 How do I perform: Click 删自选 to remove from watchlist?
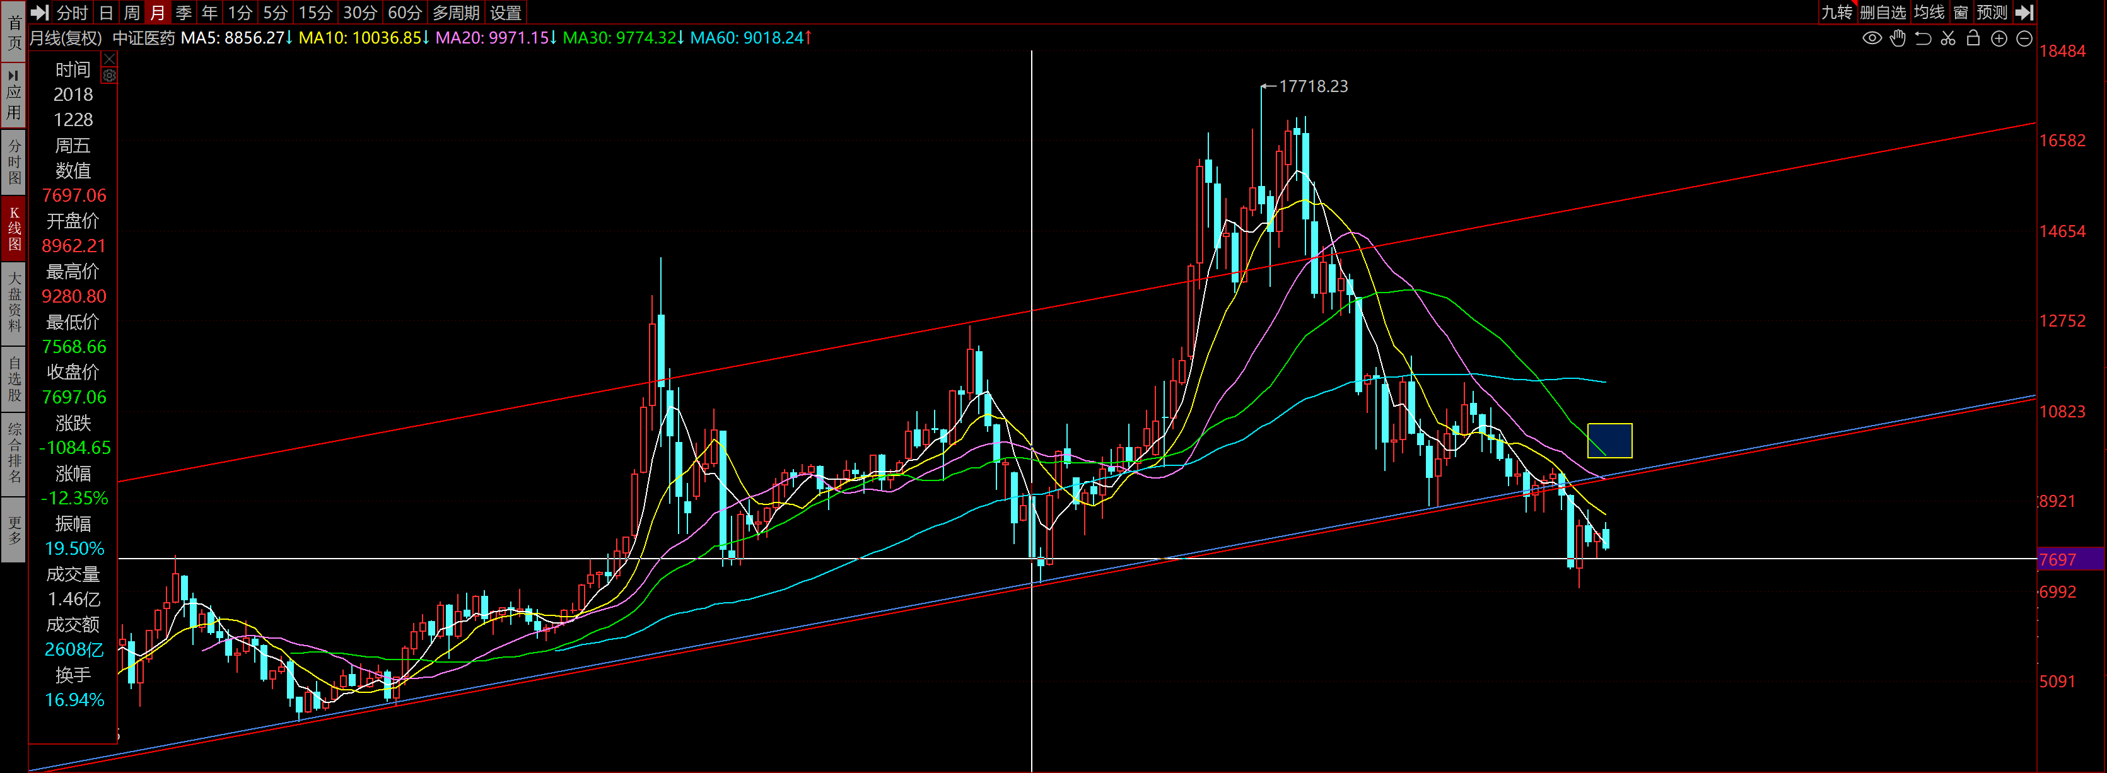(1882, 12)
